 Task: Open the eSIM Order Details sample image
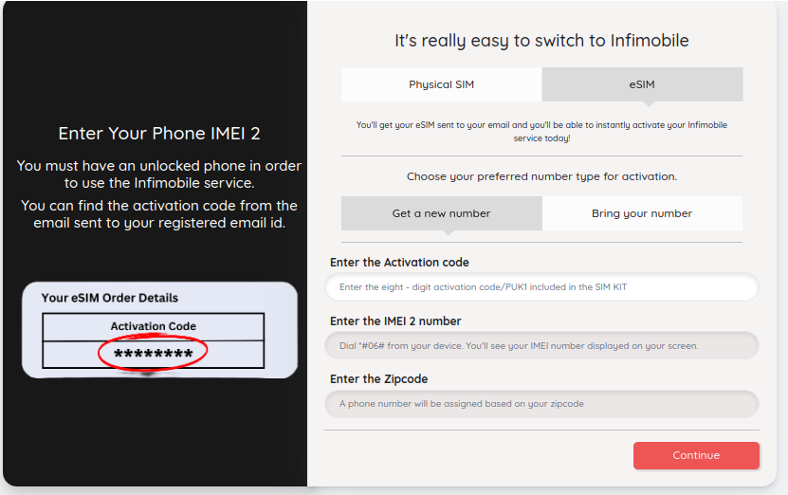(x=160, y=330)
